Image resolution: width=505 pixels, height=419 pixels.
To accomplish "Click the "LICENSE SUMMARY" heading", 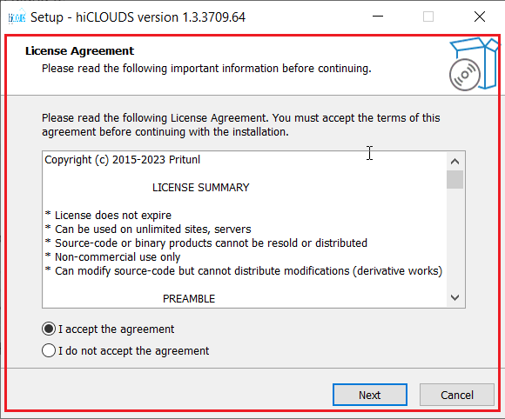I will 200,188.
